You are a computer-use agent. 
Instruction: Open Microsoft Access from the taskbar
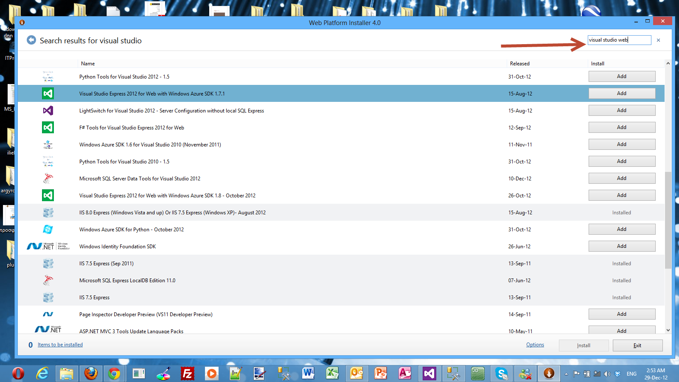pos(405,374)
